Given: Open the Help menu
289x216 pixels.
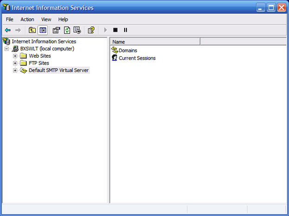Looking at the screenshot, I should pos(63,19).
